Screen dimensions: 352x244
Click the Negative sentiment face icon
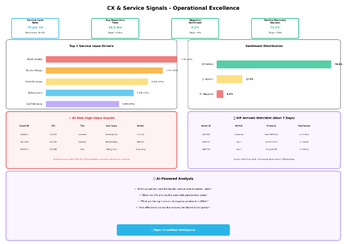coord(201,94)
